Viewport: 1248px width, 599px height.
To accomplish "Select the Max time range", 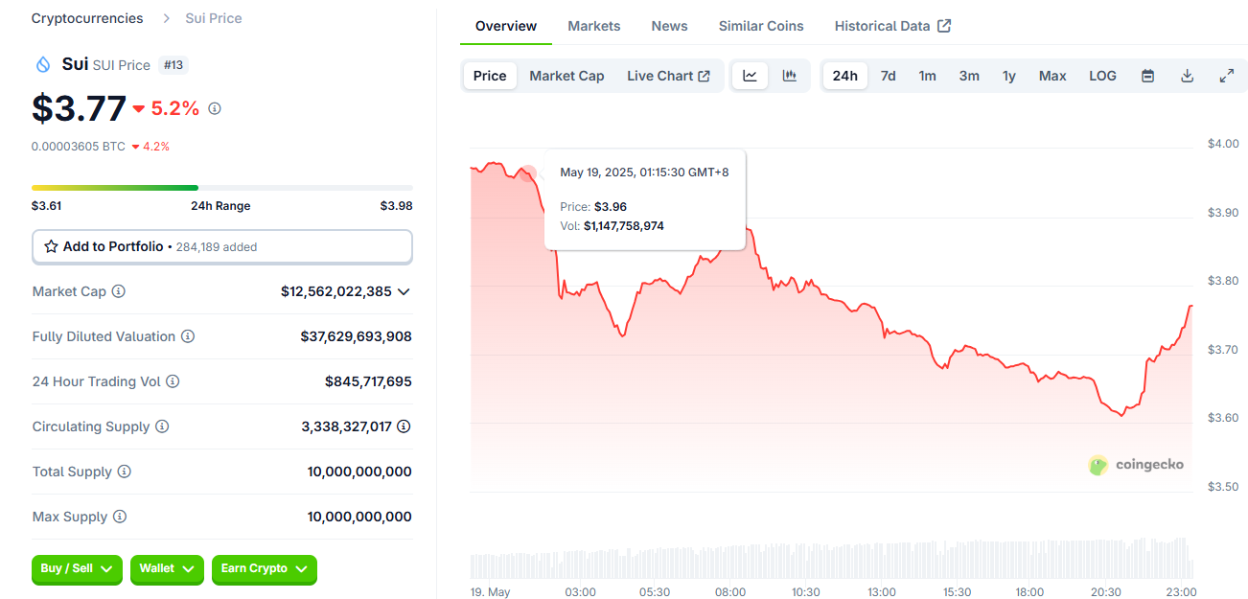I will tap(1052, 76).
